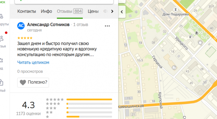This screenshot has height=119, width=217.
Task: Mark review as Полезно
Action: coord(33,83)
